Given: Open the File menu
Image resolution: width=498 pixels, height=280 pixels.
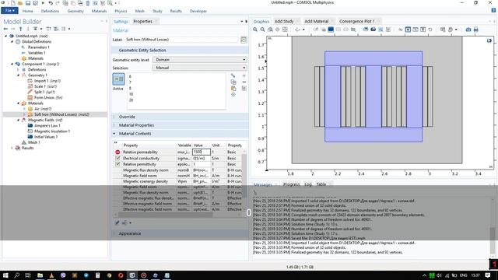Looking at the screenshot, I should pyautogui.click(x=9, y=11).
